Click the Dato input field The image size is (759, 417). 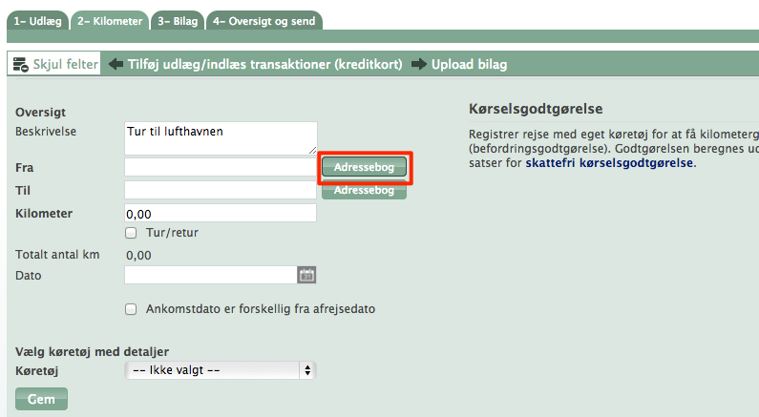pyautogui.click(x=211, y=275)
